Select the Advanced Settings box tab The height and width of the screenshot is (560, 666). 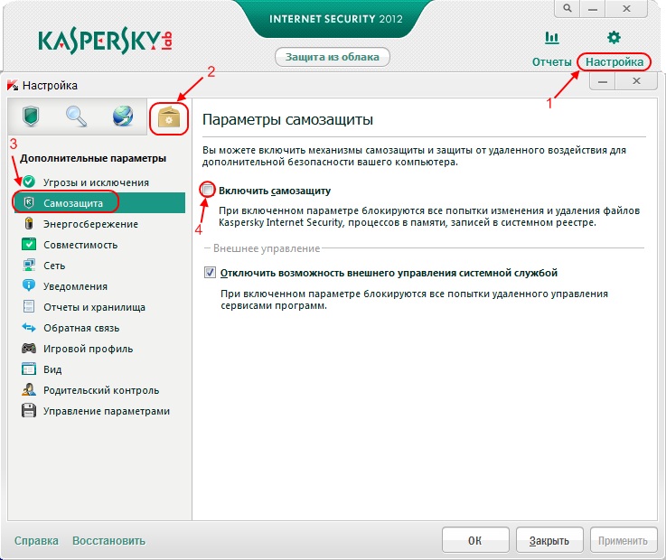(x=169, y=117)
